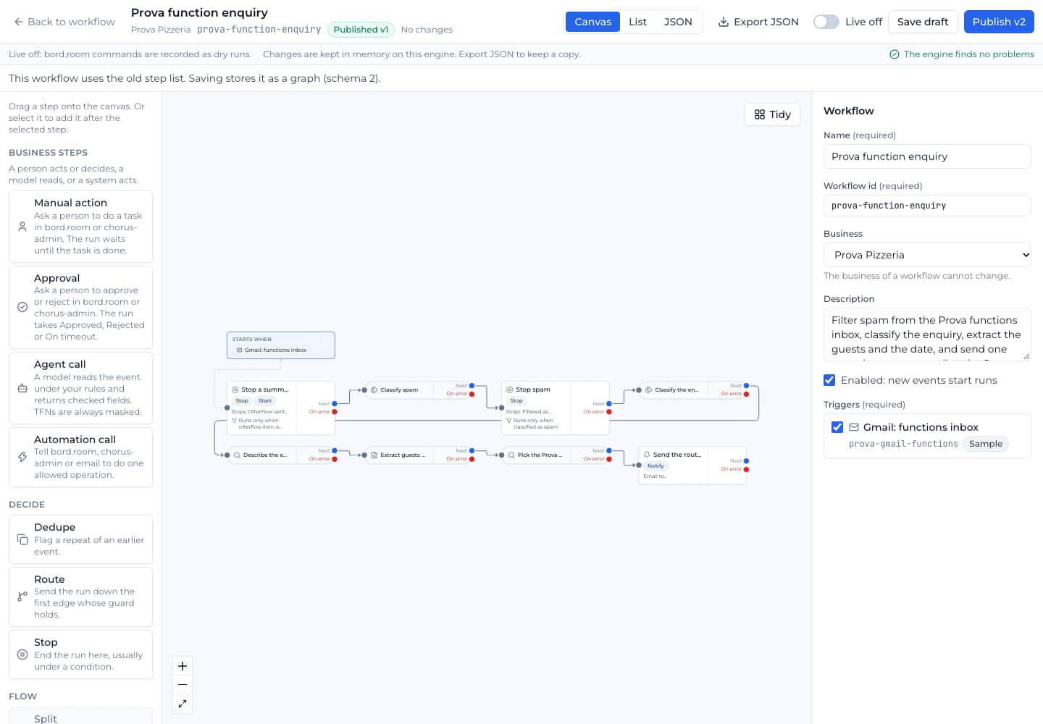Image resolution: width=1043 pixels, height=724 pixels.
Task: Click the blue Next port on Classify spam
Action: 472,386
